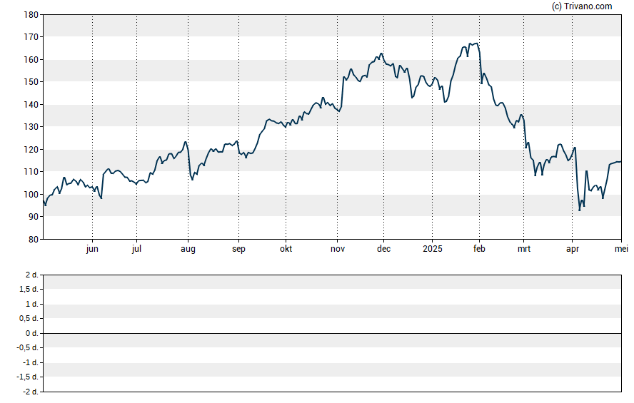The height and width of the screenshot is (403, 634).
Task: Click the '0,5 d.' lower chart label
Action: coord(29,319)
